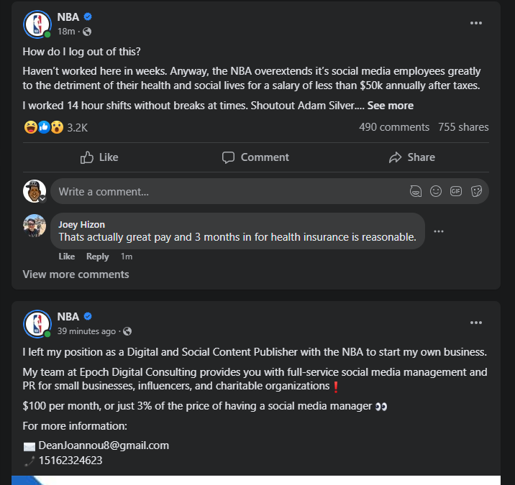The width and height of the screenshot is (515, 485).
Task: Reply to Joey Hizon's comment
Action: pos(98,257)
